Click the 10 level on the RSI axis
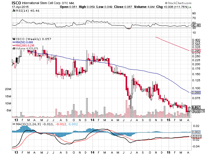 pos(194,33)
